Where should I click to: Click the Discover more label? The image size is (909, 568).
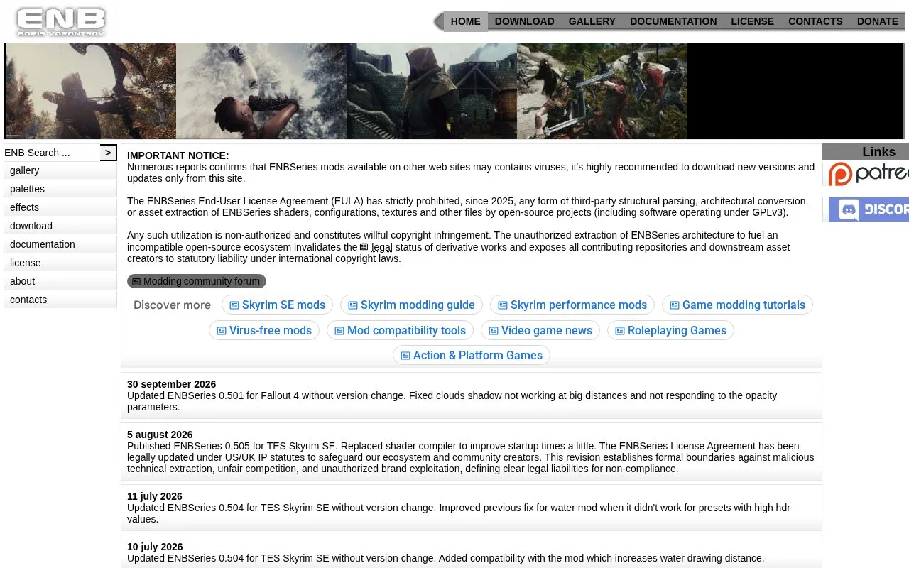(172, 305)
